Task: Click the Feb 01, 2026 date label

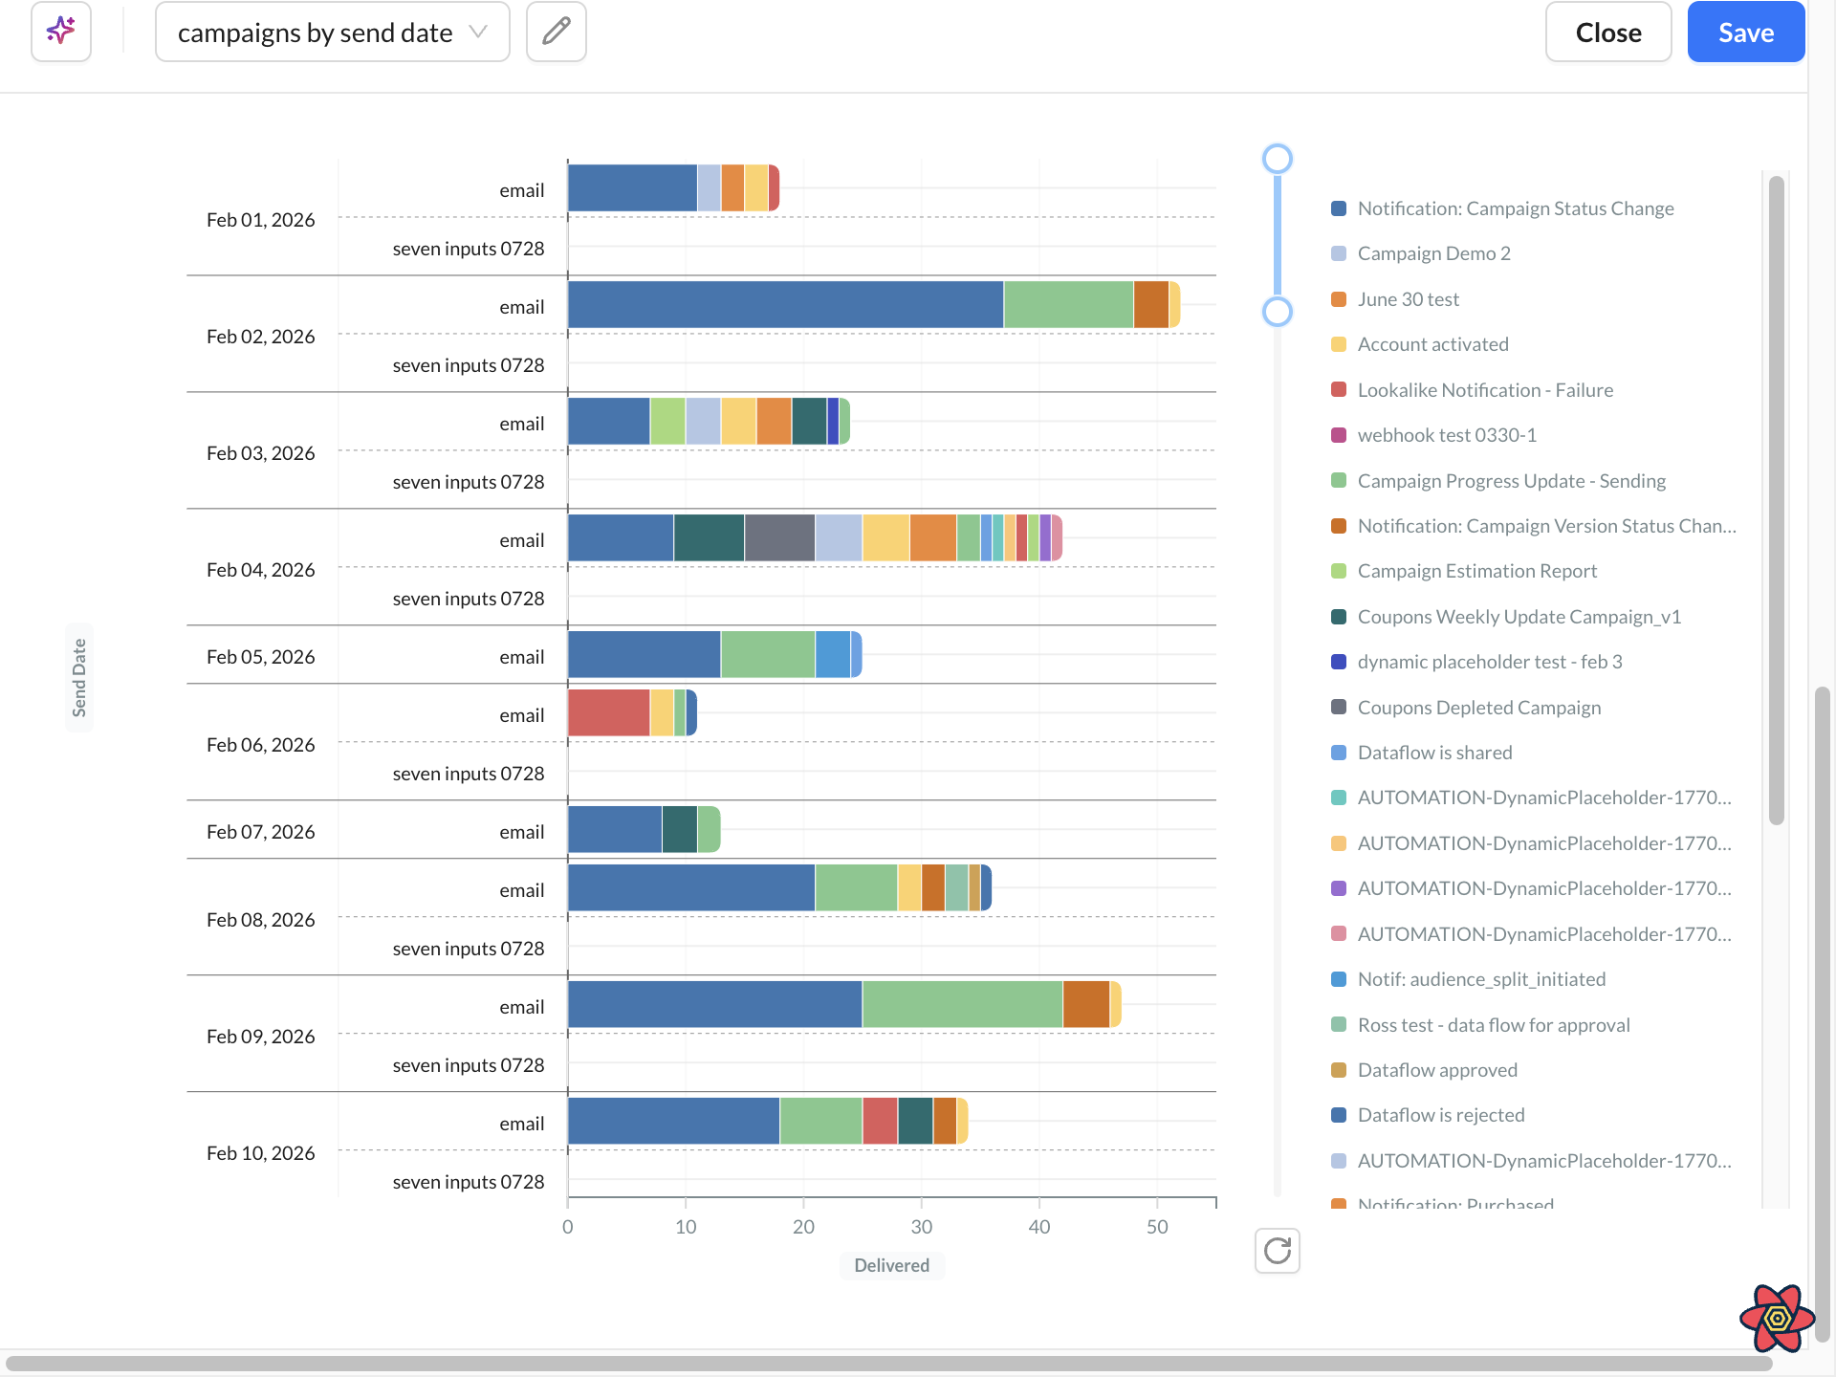Action: click(260, 220)
